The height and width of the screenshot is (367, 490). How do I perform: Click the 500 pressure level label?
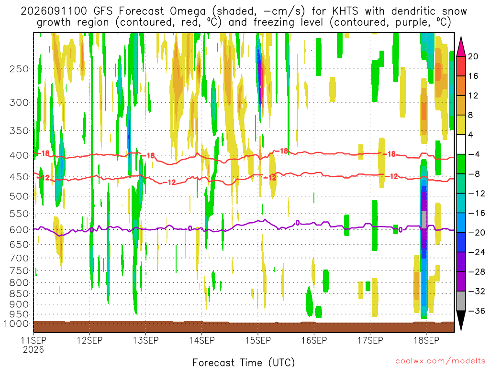[19, 196]
